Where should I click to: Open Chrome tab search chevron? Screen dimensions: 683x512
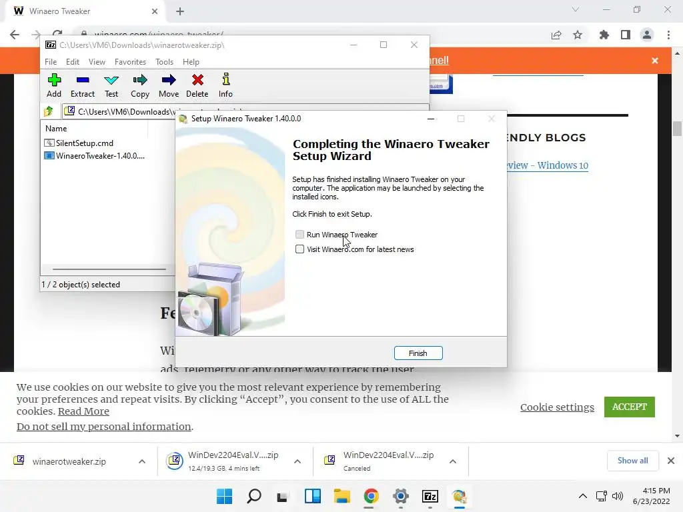point(576,9)
